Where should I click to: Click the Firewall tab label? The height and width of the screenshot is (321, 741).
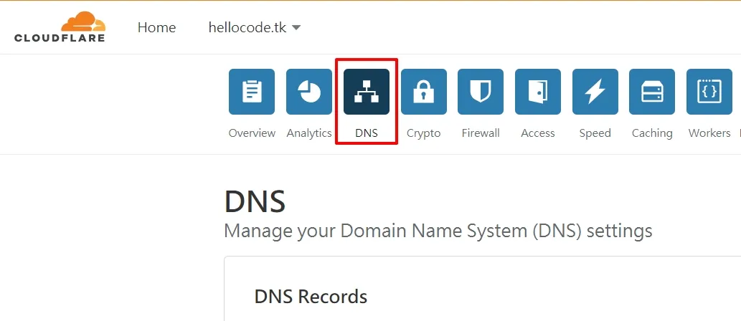click(481, 133)
